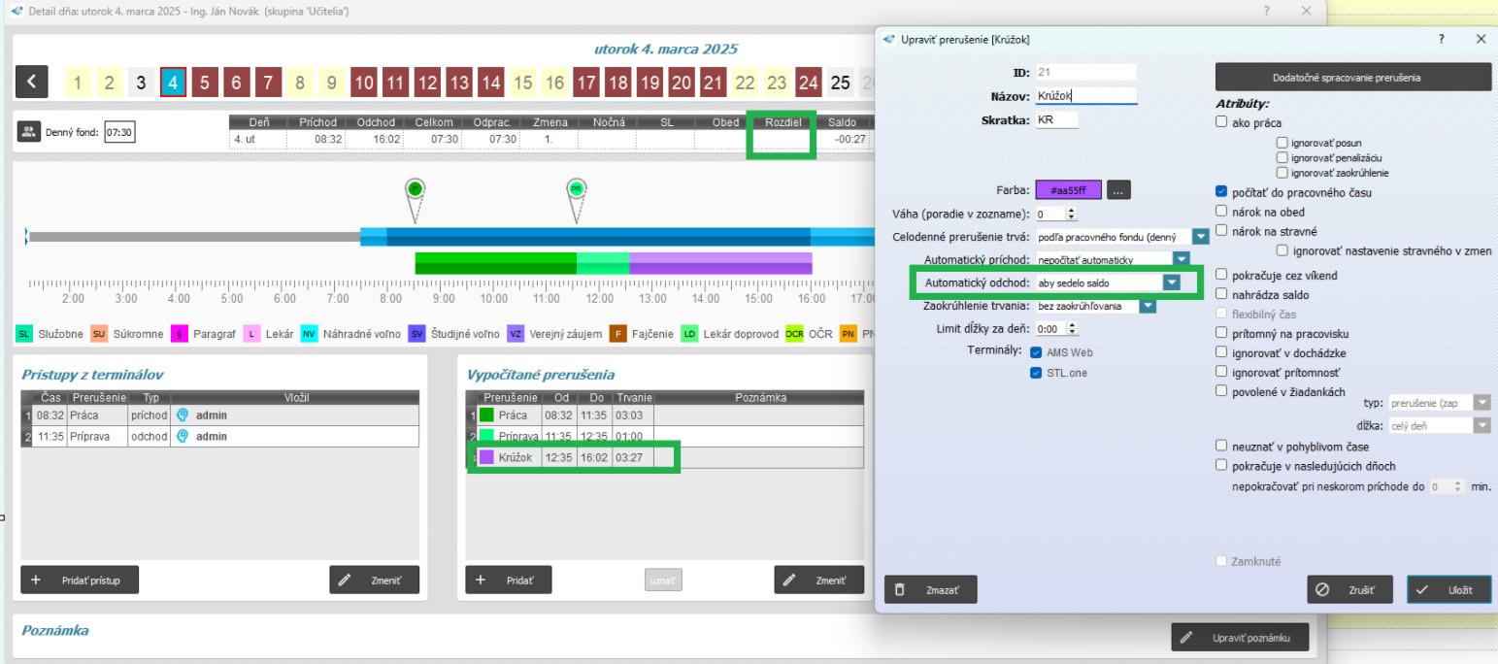Toggle the STL.one terminal checkbox

[x=1036, y=370]
